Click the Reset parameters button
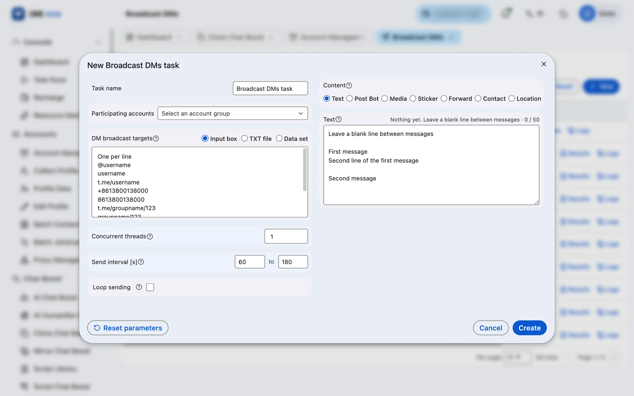This screenshot has height=396, width=634. click(x=128, y=328)
